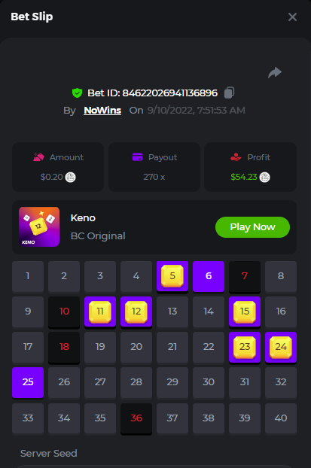Click the Payout wallet icon
311x468 pixels.
[x=137, y=157]
